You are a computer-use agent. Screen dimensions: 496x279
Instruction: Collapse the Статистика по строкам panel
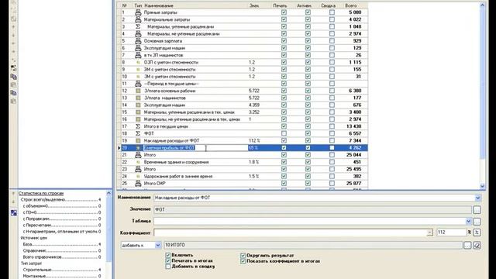click(x=108, y=193)
